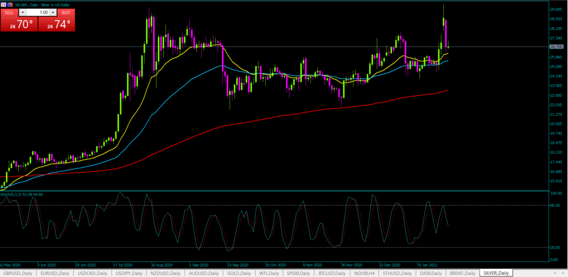Switch to the GBPUSD Daily chart tab
This screenshot has height=277, width=568.
[17, 273]
